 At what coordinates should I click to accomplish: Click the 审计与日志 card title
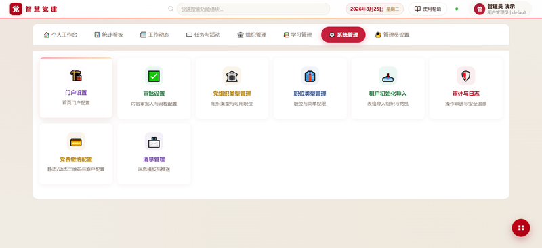[x=466, y=94]
